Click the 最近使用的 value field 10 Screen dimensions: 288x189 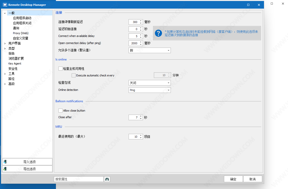coord(134,137)
